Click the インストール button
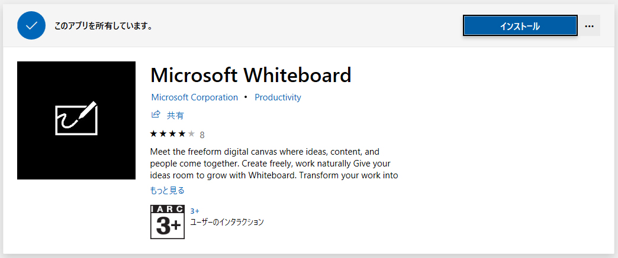The image size is (618, 258). pyautogui.click(x=520, y=26)
